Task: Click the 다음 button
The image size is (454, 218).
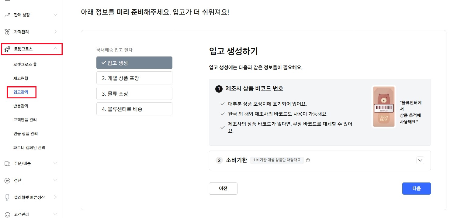Action: 416,188
